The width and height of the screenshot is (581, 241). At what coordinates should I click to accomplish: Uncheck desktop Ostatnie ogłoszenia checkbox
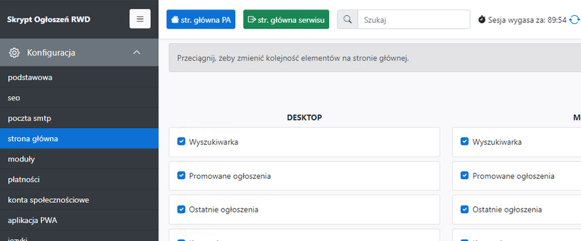(181, 210)
